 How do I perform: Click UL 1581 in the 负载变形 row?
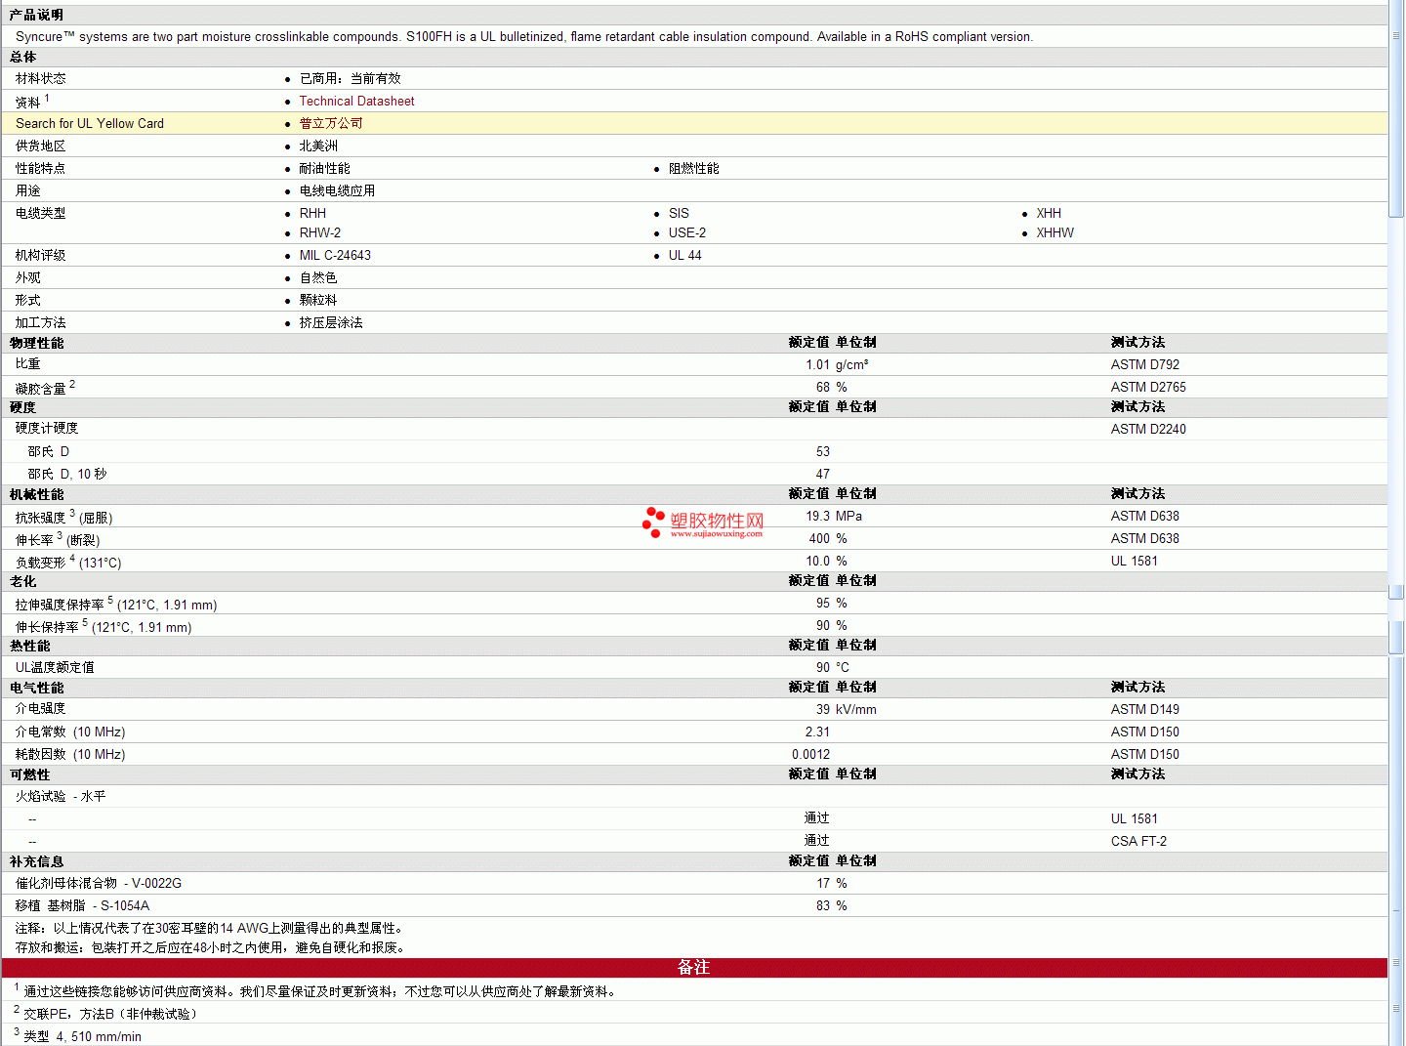[x=1134, y=561]
